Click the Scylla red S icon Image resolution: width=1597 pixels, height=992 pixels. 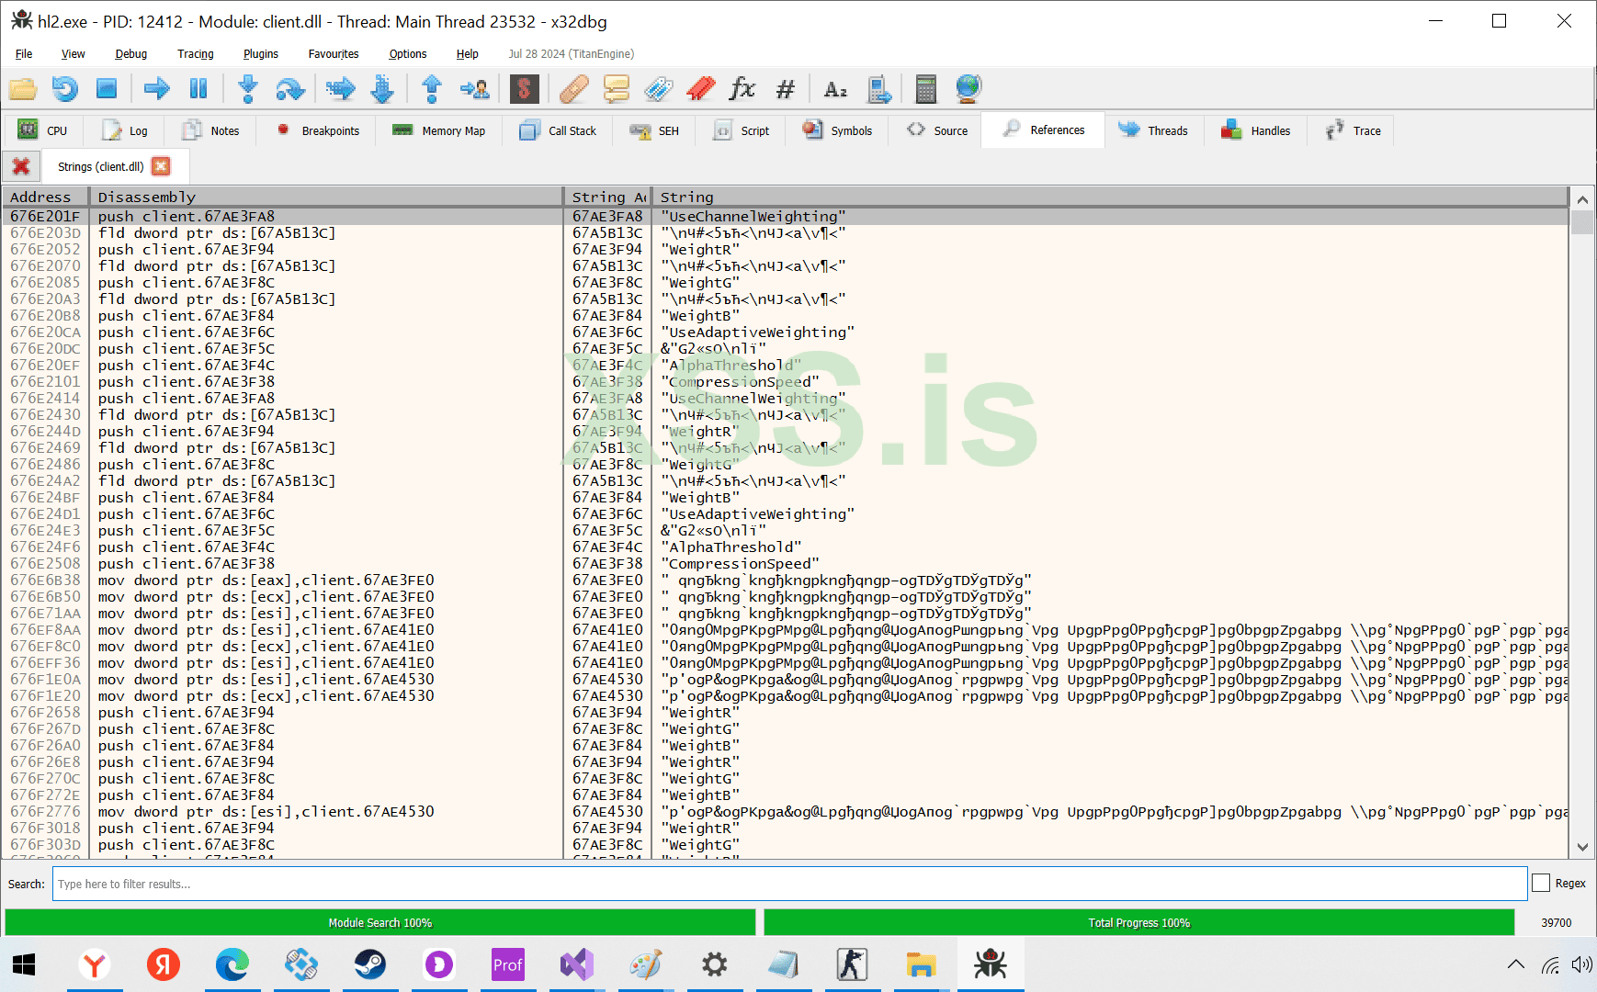coord(524,89)
